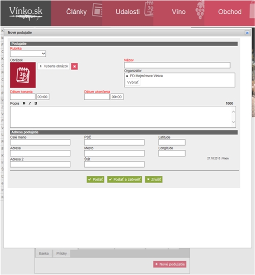Image resolution: width=255 pixels, height=275 pixels.
Task: Click the Vínko.sk logo
Action: point(25,13)
